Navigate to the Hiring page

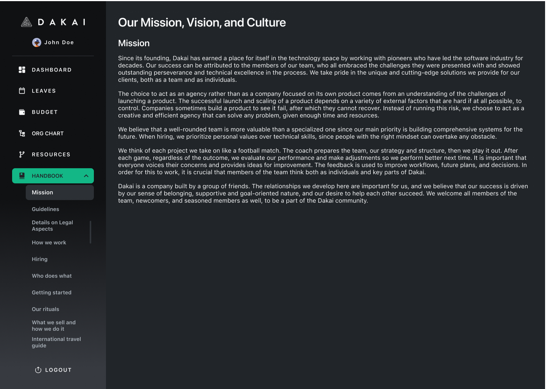click(x=40, y=259)
